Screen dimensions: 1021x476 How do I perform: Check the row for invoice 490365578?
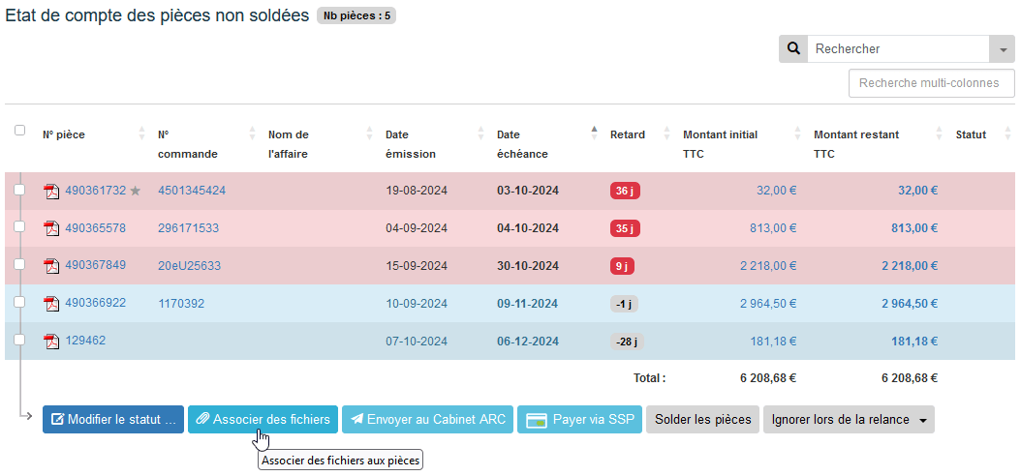(19, 227)
